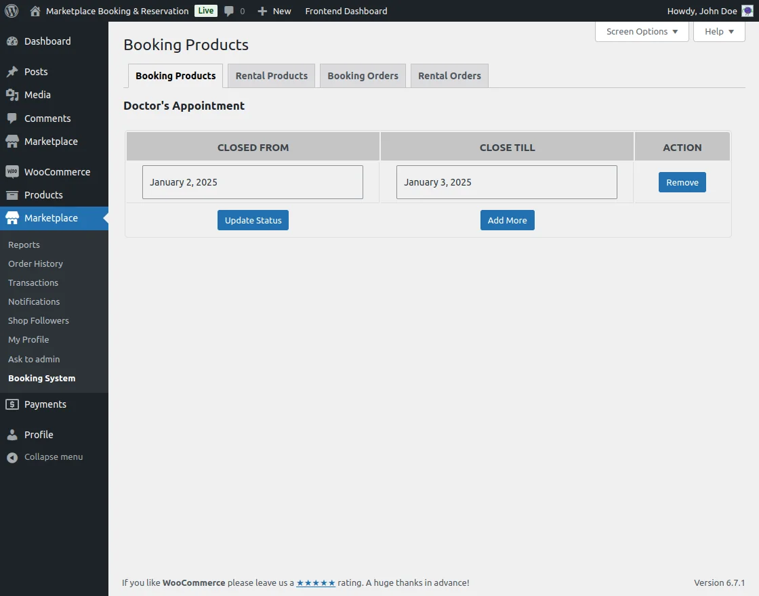
Task: Open Ask to admin submenu item
Action: [x=34, y=359]
